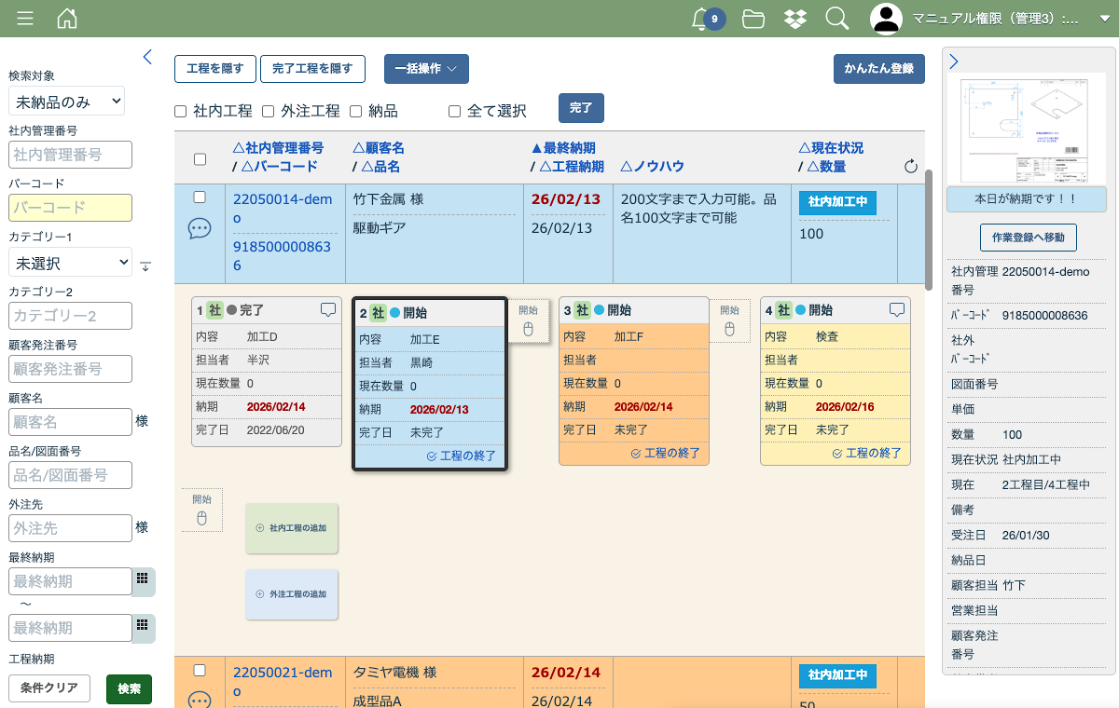The image size is (1119, 708).
Task: Open comment bubble for 22050014-demo row
Action: 200,229
